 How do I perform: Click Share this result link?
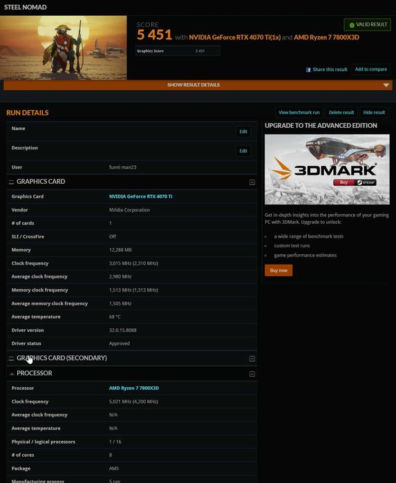(330, 70)
